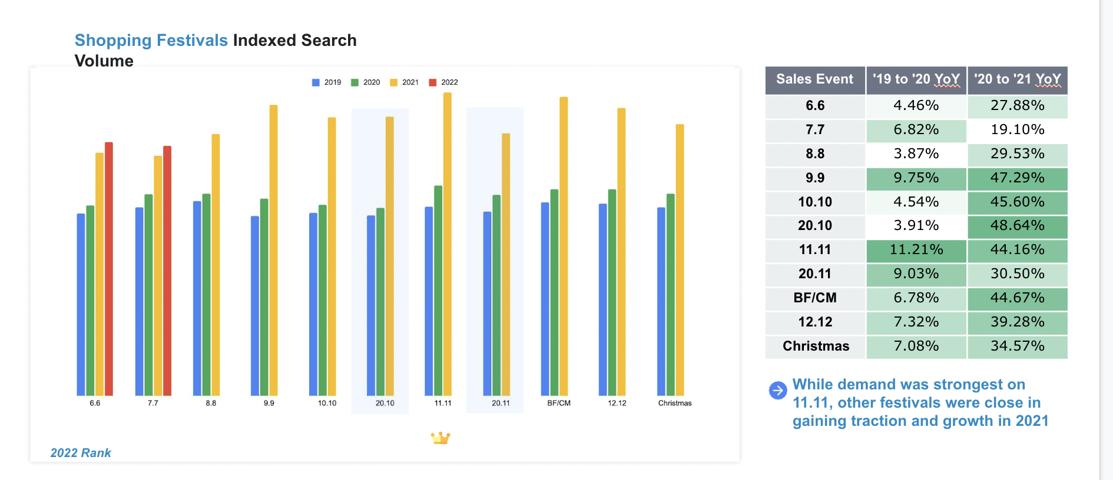Click the 30.50% cell
Viewport: 1113px width, 480px height.
(x=1018, y=274)
